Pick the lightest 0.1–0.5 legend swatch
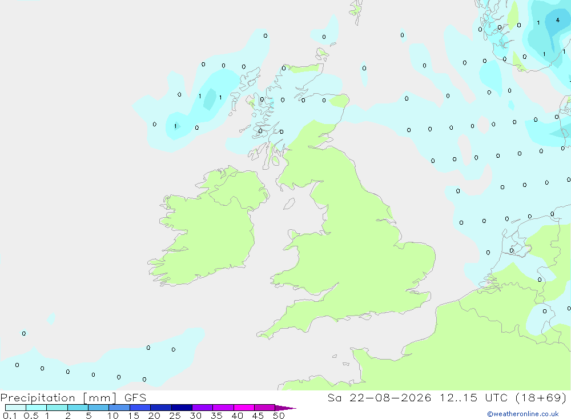 pos(15,408)
